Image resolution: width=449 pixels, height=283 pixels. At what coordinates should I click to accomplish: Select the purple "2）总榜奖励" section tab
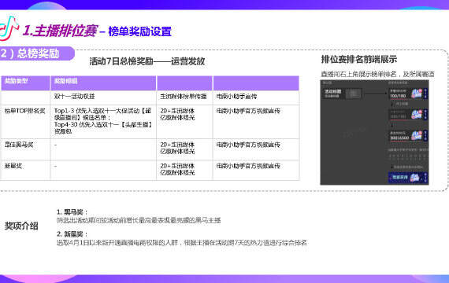[37, 53]
